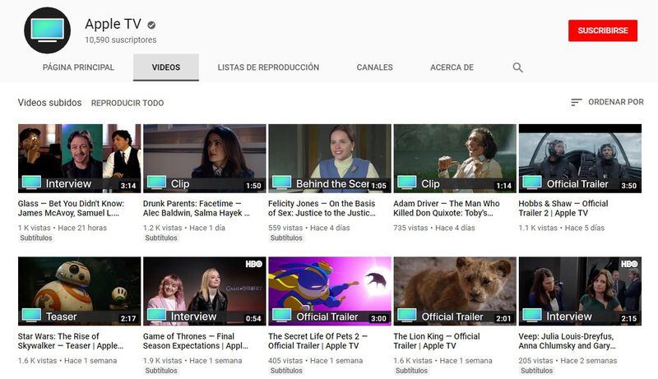Switch to the PÁGINA PRINCIPAL tab
The height and width of the screenshot is (379, 658).
click(78, 67)
